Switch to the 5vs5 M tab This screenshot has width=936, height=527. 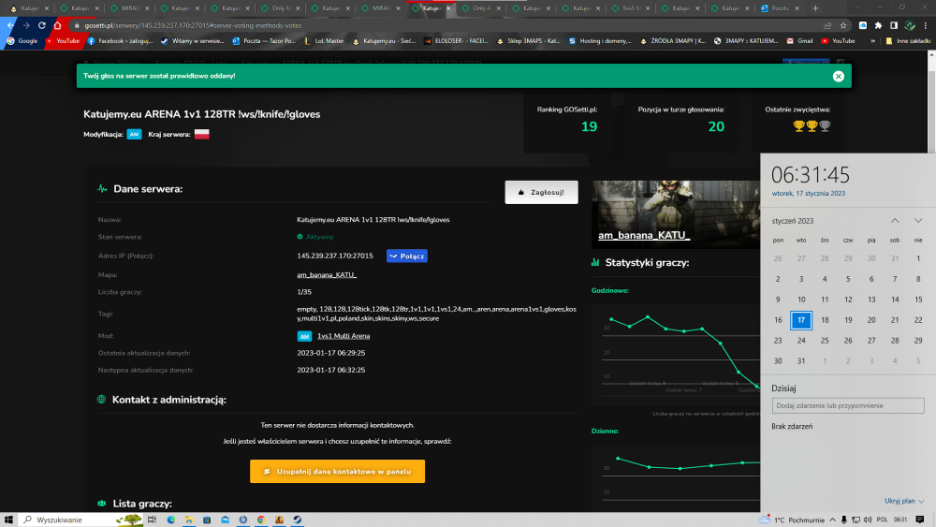coord(632,8)
